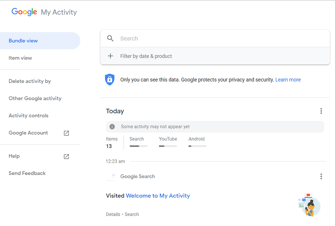The image size is (335, 226).
Task: Click the YouTube activity progress bar
Action: point(168,146)
